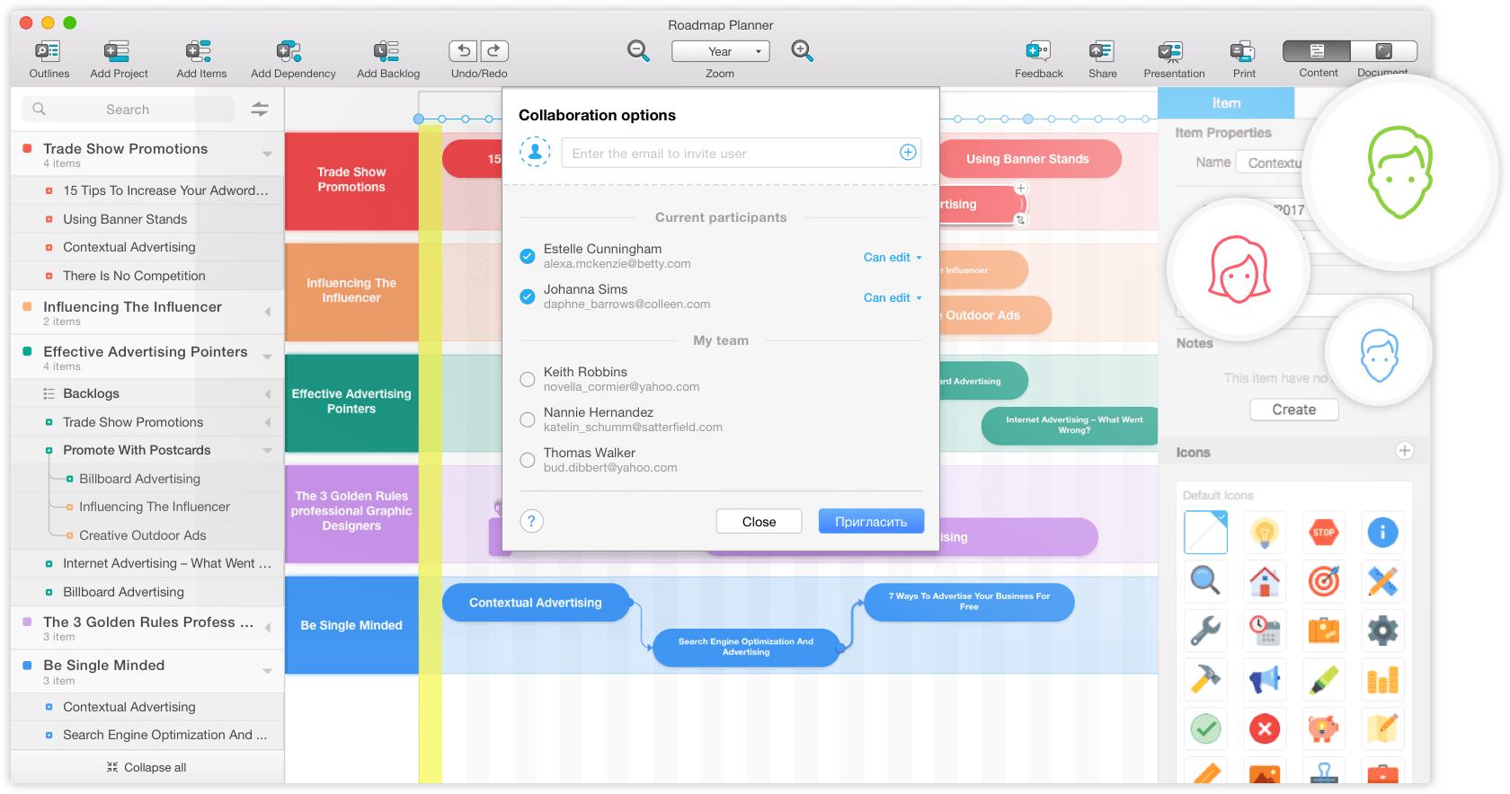Open the Share toolbar icon
This screenshot has width=1510, height=794.
[1101, 52]
